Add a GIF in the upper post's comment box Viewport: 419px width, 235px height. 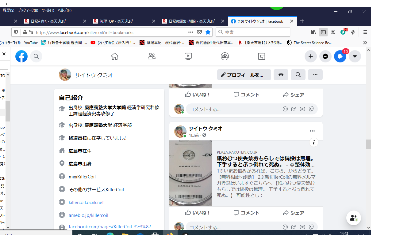tap(302, 109)
